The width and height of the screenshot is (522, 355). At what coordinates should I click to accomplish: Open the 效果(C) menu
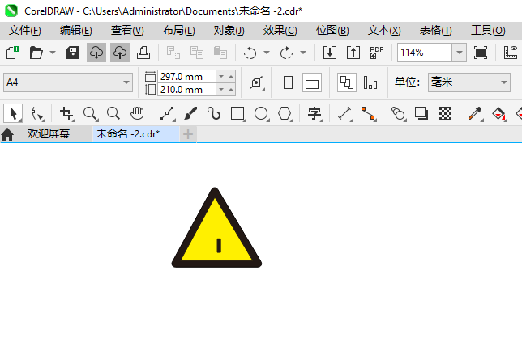click(280, 31)
